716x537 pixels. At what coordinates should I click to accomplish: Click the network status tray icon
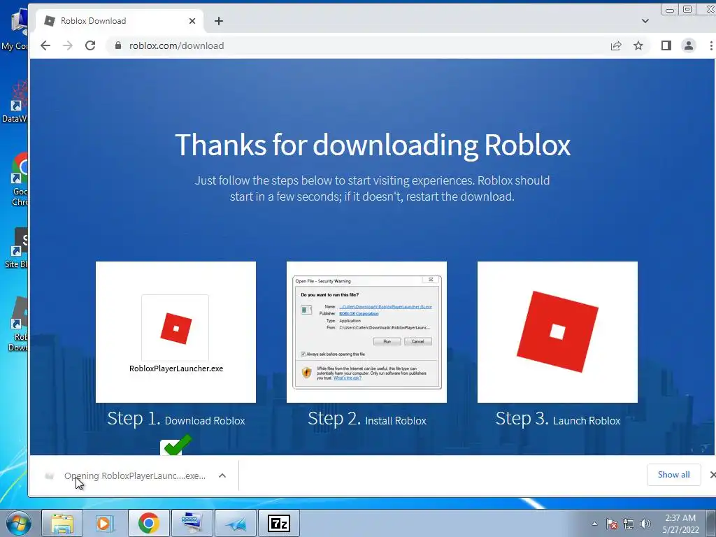[x=629, y=524]
